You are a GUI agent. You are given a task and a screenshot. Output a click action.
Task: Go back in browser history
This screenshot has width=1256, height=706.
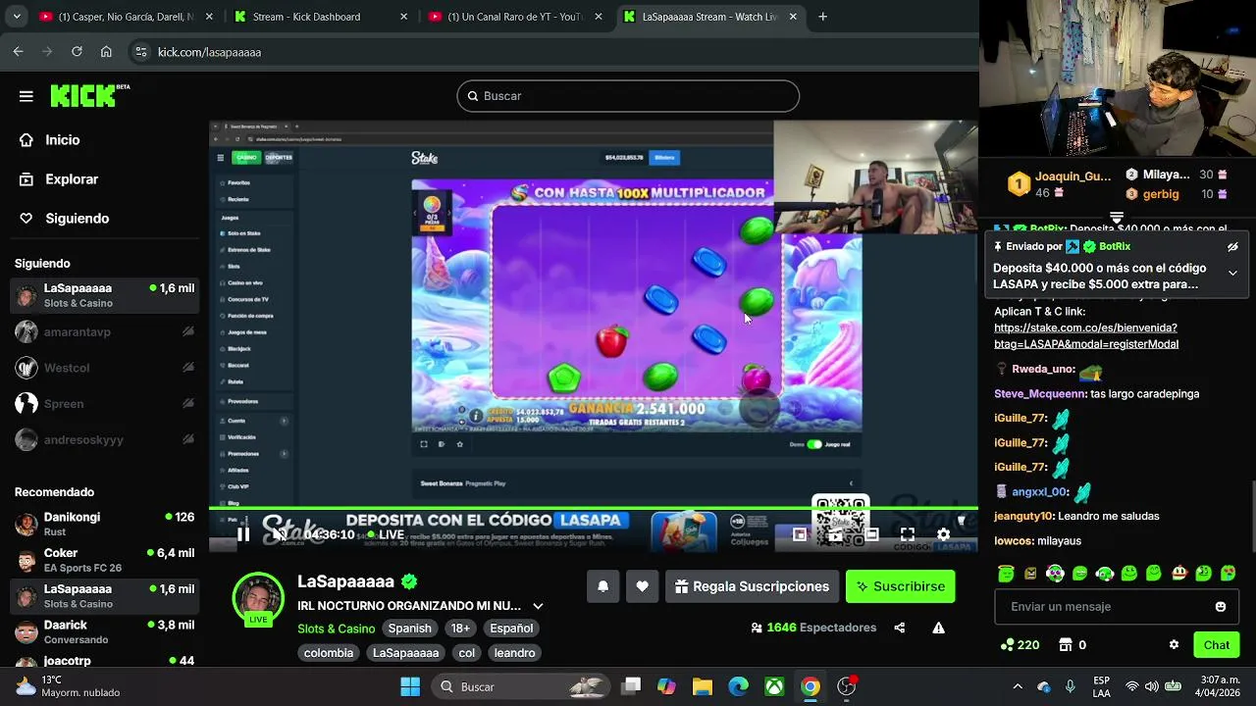click(x=18, y=52)
